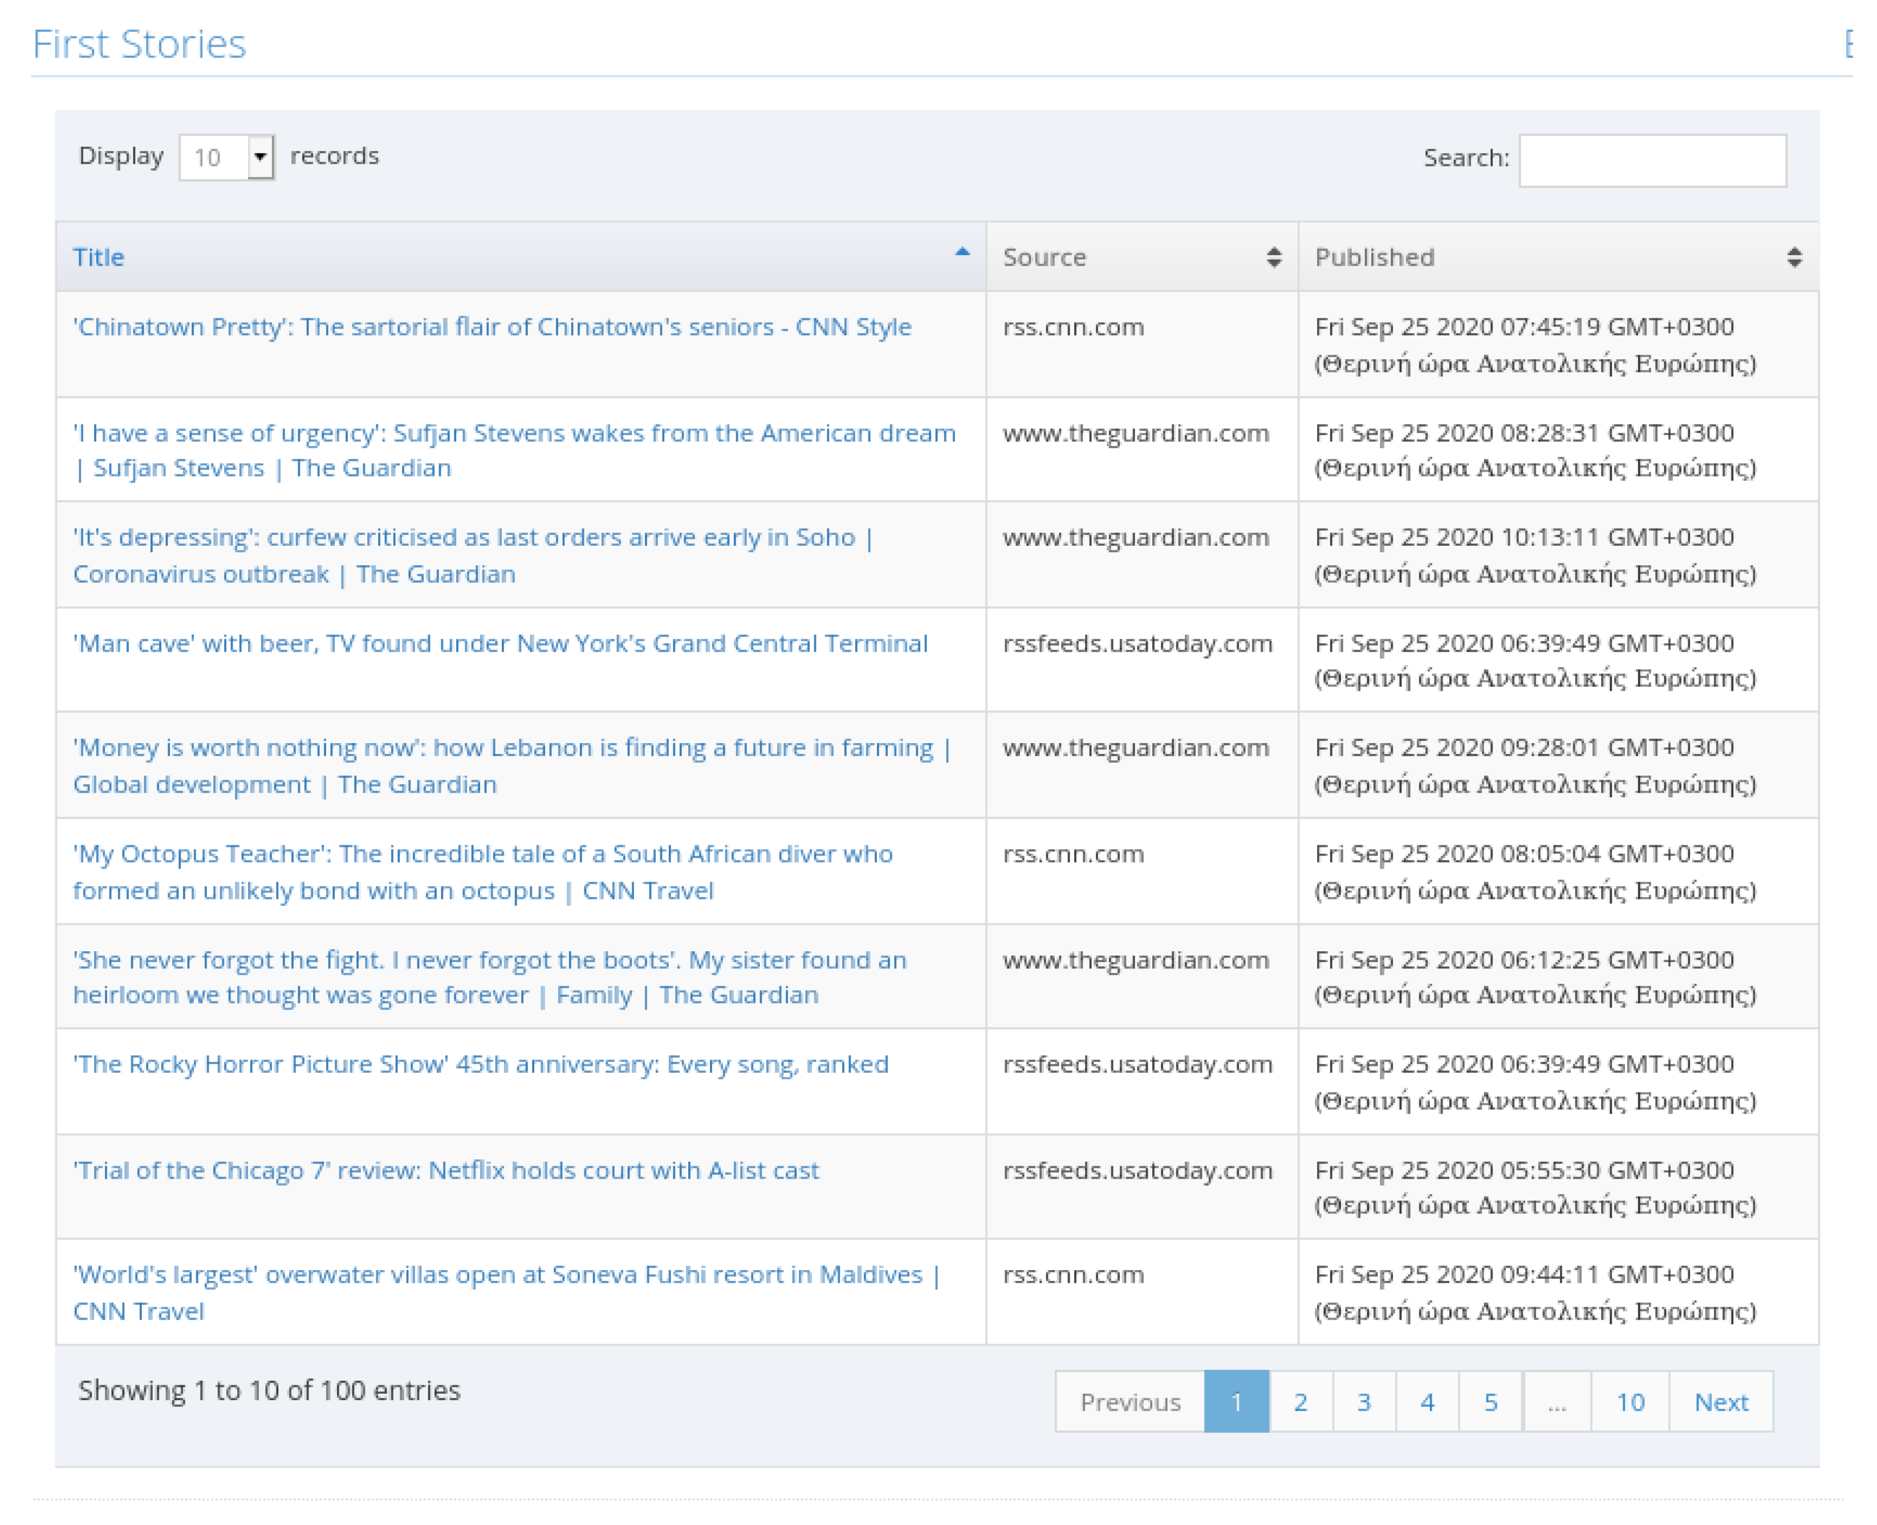Open the Rocky Horror Picture Show article
Image resolution: width=1877 pixels, height=1525 pixels.
click(x=481, y=1064)
